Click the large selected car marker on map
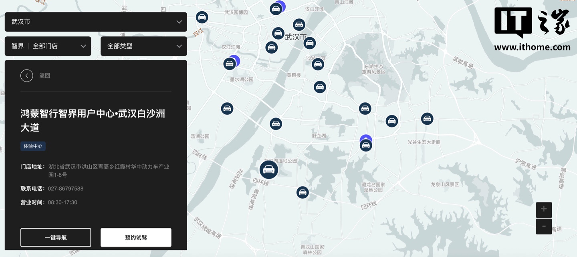Image resolution: width=577 pixels, height=257 pixels. tap(268, 169)
